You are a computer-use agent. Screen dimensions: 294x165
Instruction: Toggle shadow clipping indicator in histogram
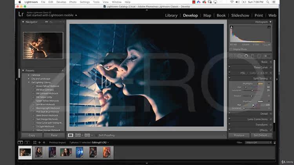tap(231, 27)
